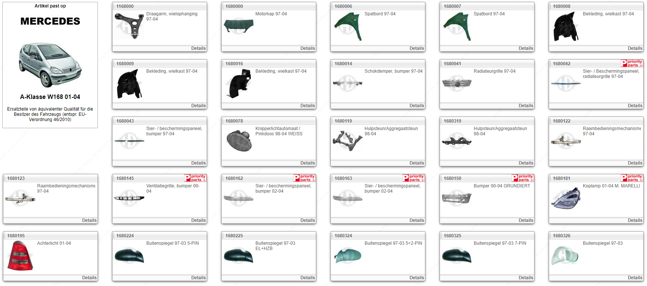Image resolution: width=647 pixels, height=286 pixels.
Task: Open Details for Motorkap 1680000
Action: [308, 48]
